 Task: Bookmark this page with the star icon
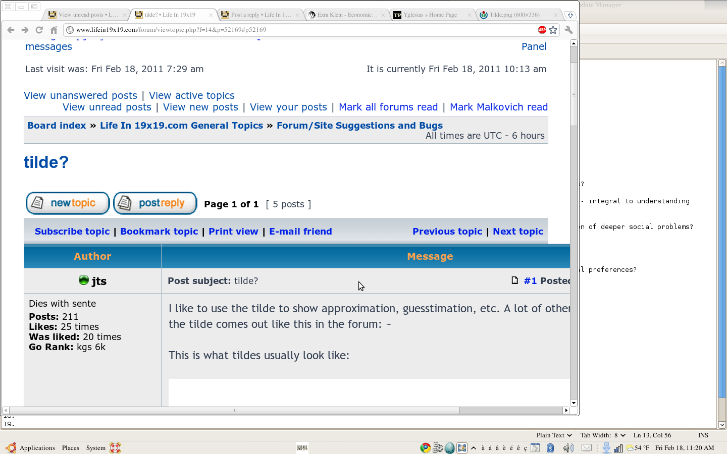[x=553, y=30]
